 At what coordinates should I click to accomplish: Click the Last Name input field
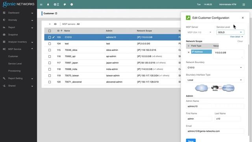[228, 119]
